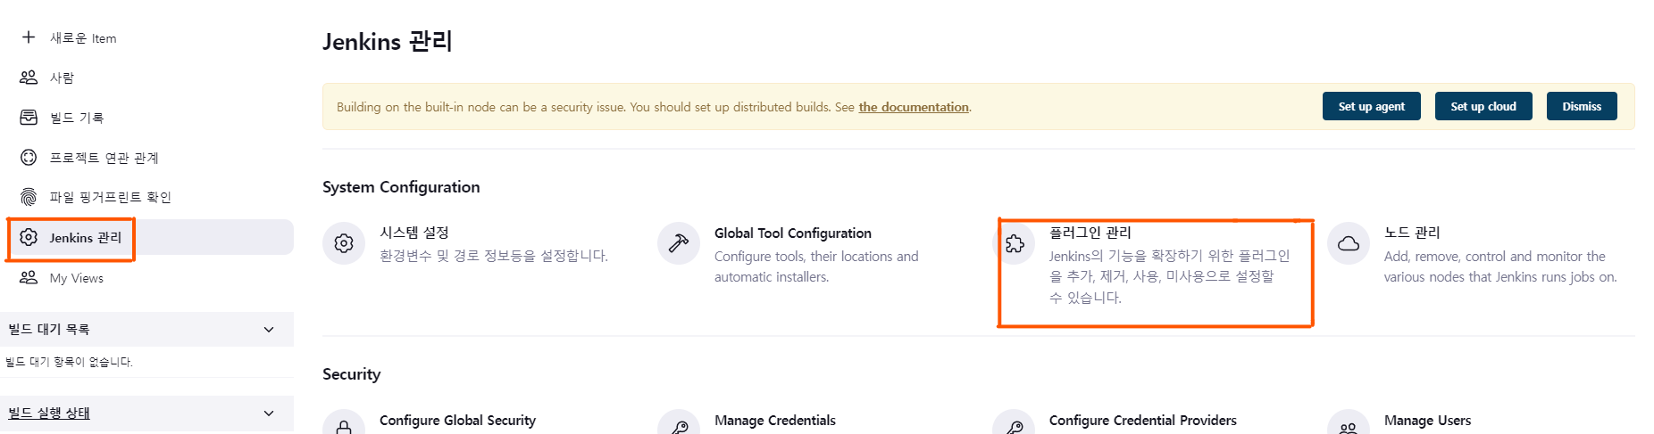Click the circular icon beside 프로젝트 연관 관계
This screenshot has height=434, width=1654.
29,157
